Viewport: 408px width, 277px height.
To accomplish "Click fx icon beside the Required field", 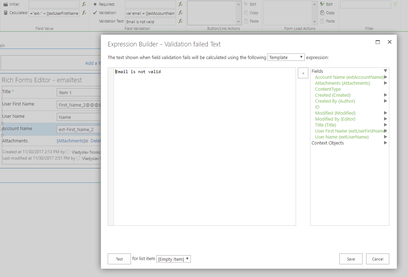I will [181, 5].
